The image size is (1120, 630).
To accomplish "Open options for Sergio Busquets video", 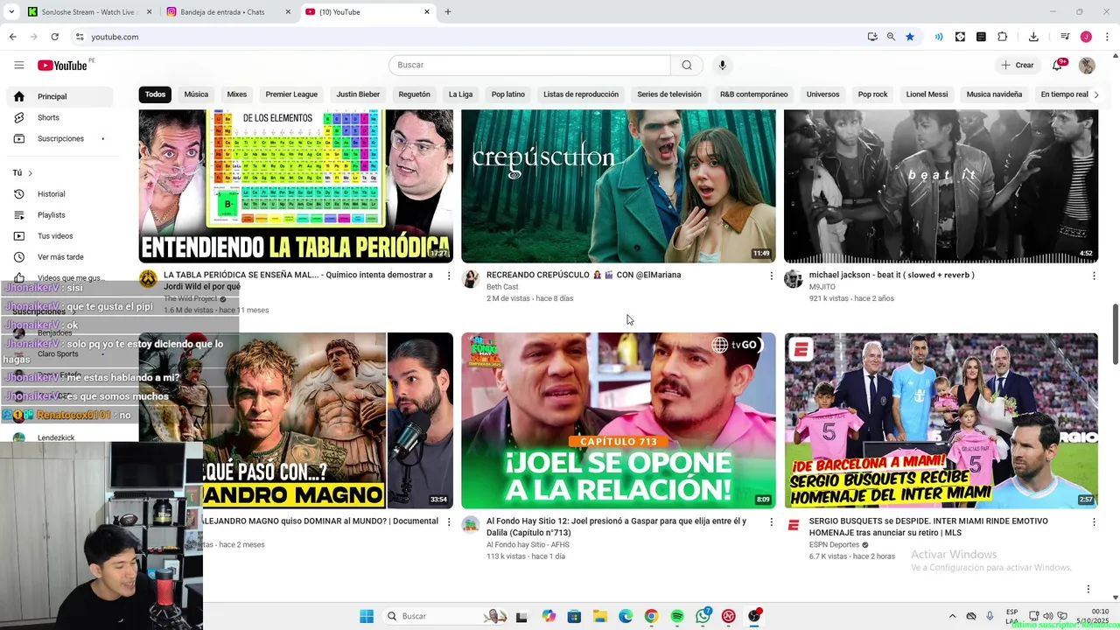I will click(x=1094, y=521).
